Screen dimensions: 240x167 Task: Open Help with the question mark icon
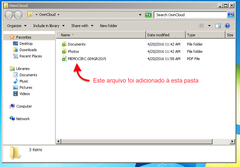pyautogui.click(x=227, y=26)
